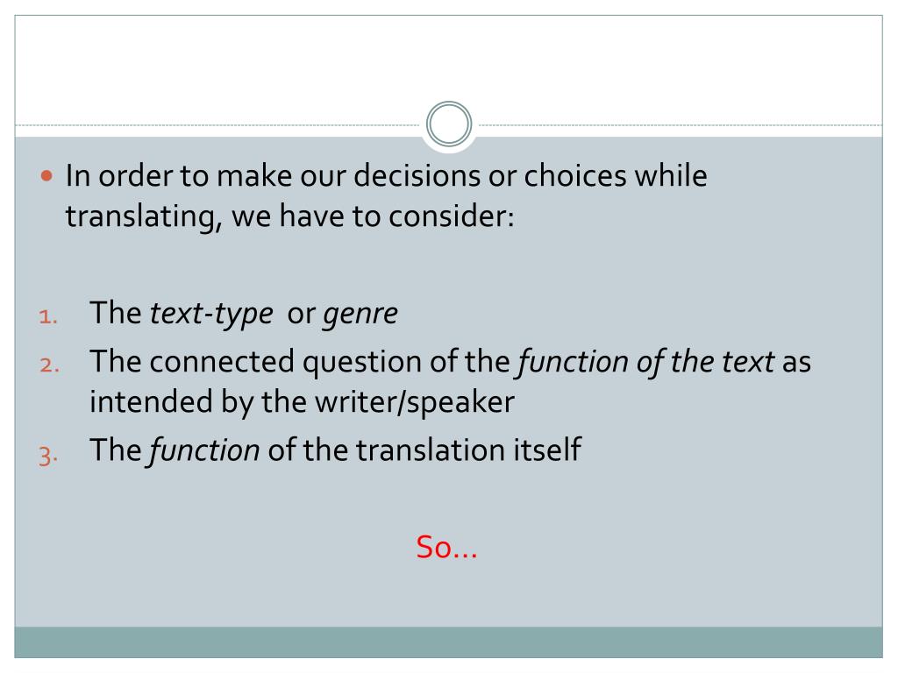Click the italic word 'text-type'
Image resolution: width=898 pixels, height=673 pixels.
click(211, 314)
